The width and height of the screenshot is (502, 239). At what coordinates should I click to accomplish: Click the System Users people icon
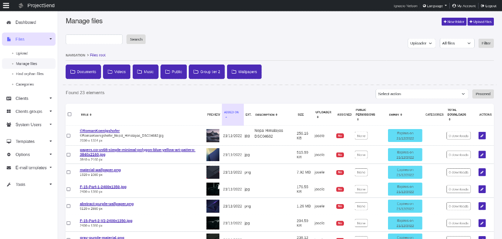pos(9,125)
